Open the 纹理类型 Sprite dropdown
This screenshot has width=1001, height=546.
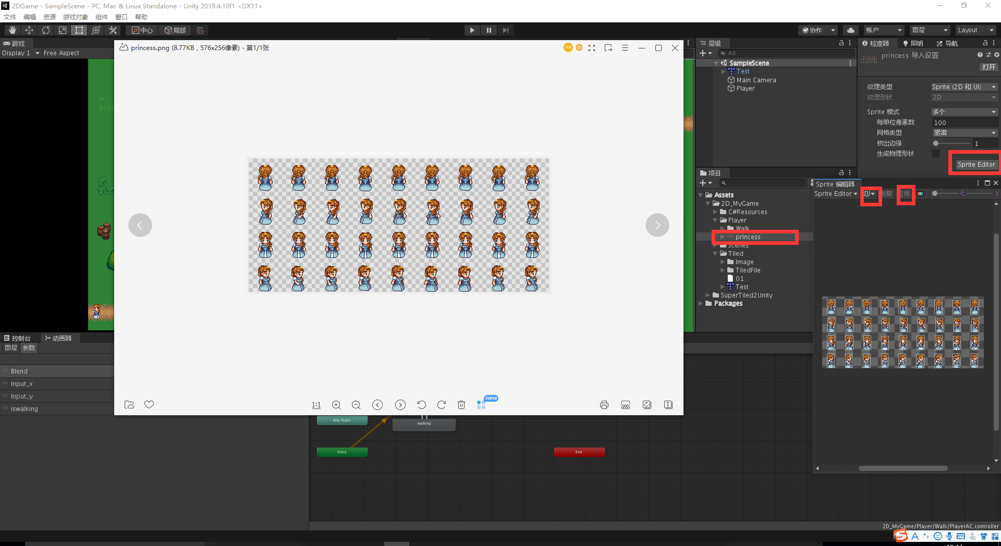coord(964,87)
